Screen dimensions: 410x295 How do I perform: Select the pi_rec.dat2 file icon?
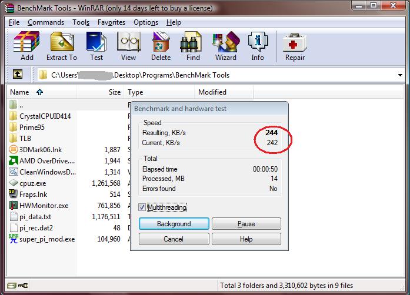point(14,227)
